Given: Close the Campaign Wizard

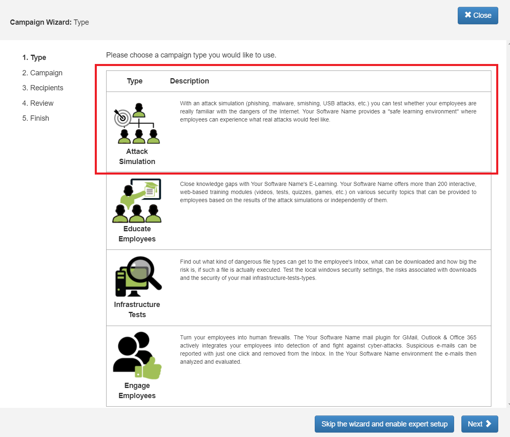Looking at the screenshot, I should point(478,15).
